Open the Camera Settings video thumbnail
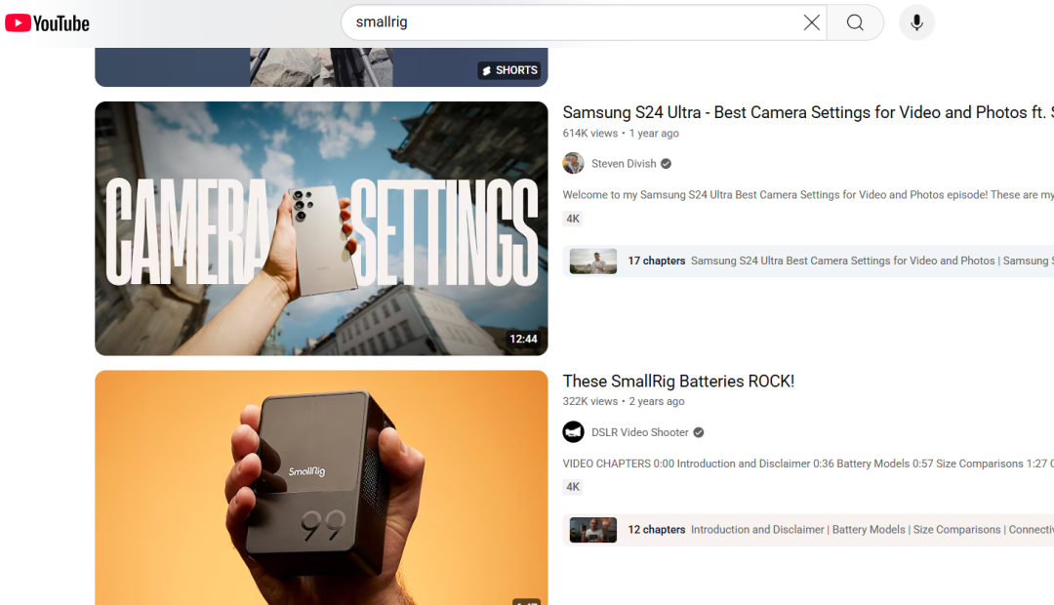1054x605 pixels. (x=321, y=228)
